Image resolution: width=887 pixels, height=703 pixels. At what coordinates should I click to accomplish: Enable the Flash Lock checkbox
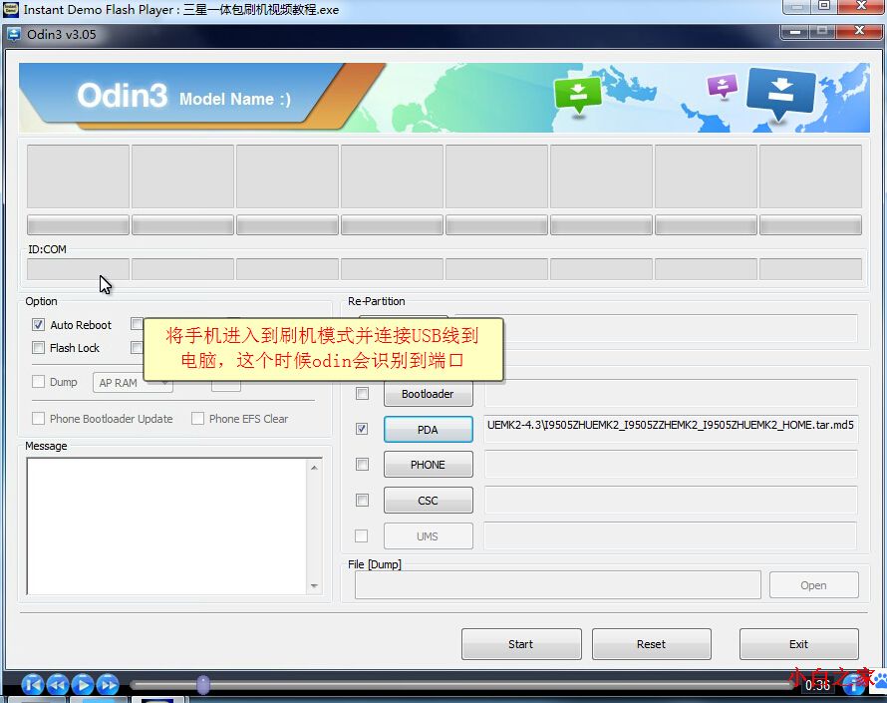[x=39, y=348]
